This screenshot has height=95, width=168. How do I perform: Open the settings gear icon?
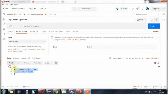[x=138, y=9]
